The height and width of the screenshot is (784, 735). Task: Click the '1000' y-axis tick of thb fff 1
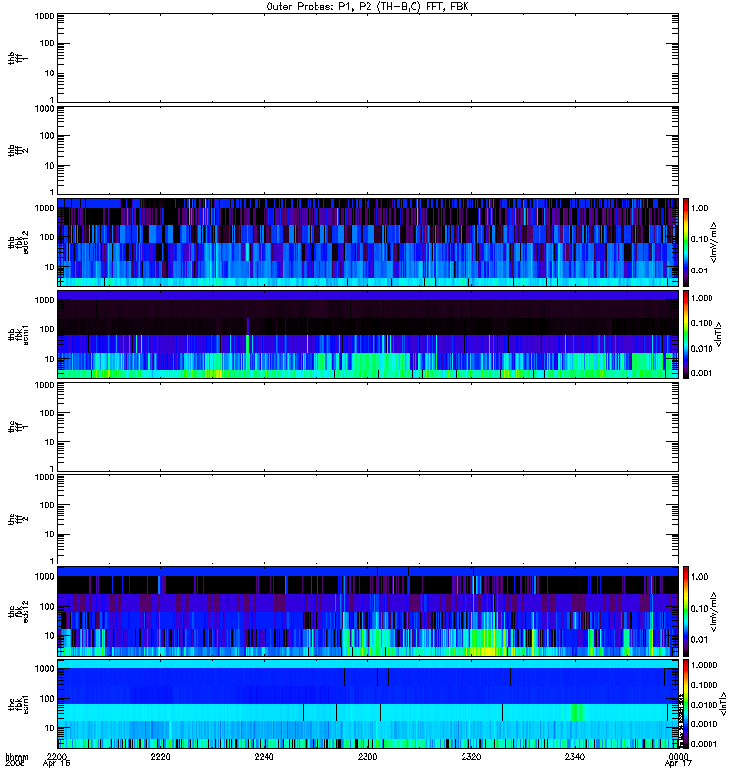point(44,16)
